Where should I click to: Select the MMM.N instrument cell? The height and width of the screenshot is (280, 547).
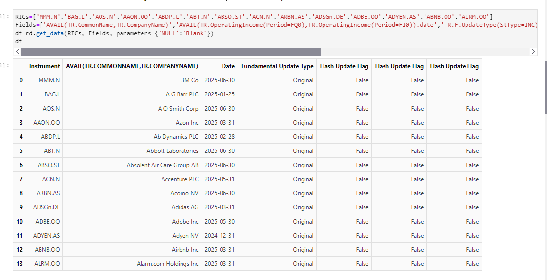coord(44,80)
